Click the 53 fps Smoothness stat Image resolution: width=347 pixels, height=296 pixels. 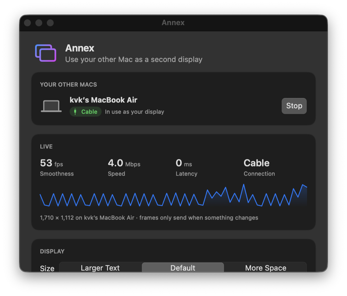tap(57, 167)
